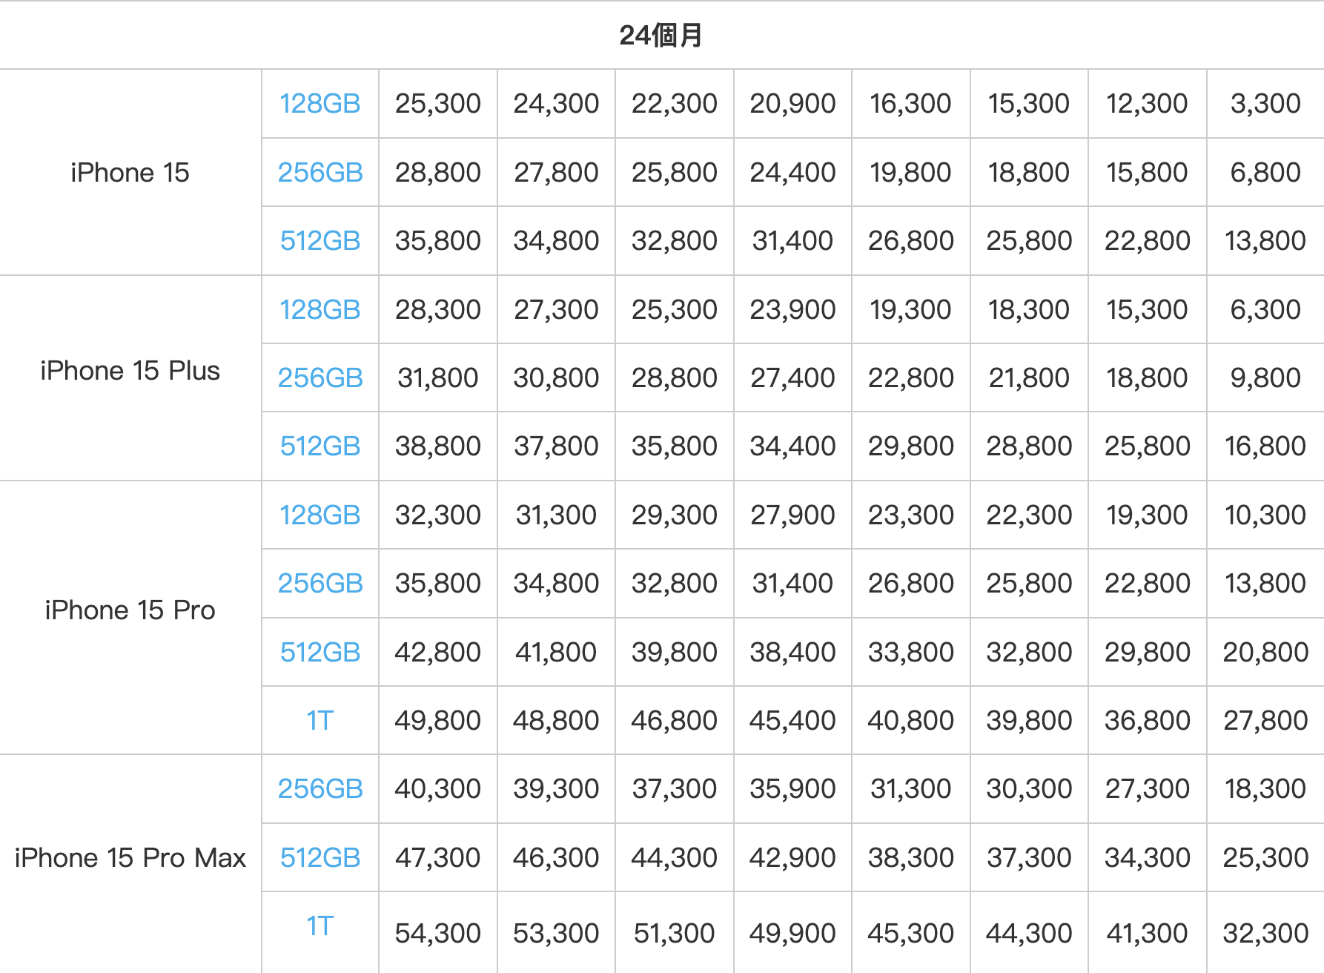Viewport: 1324px width, 973px height.
Task: Click the 128GB link for iPhone 15
Action: 320,104
